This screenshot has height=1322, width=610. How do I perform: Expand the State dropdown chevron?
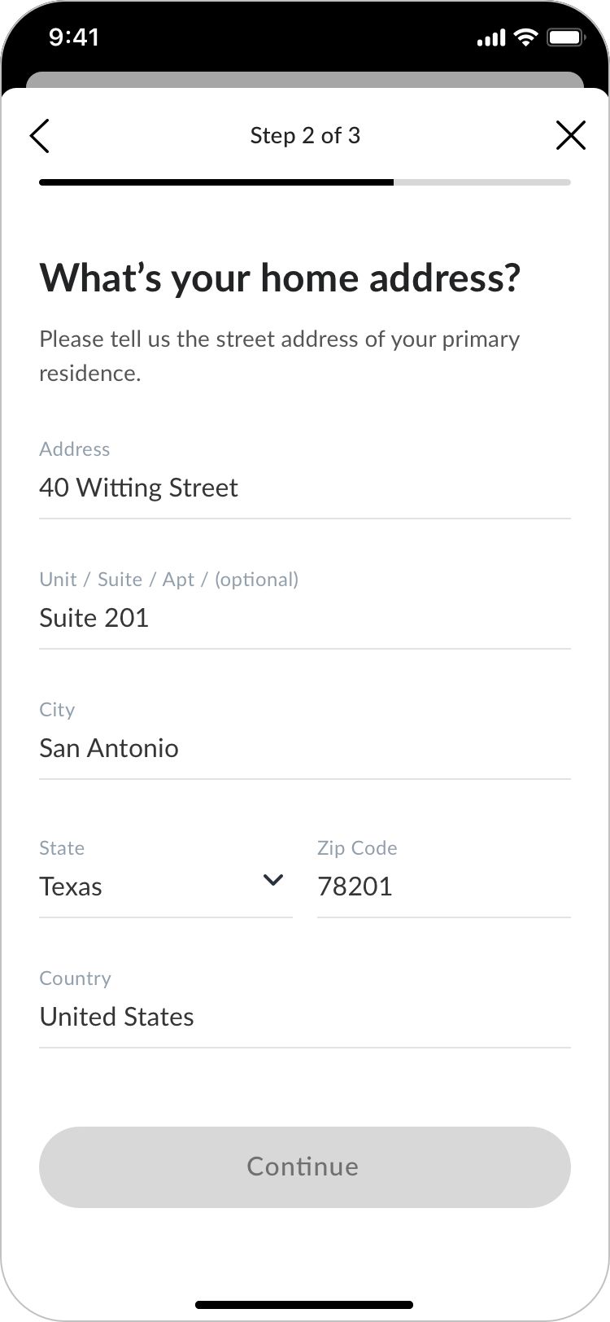[273, 880]
